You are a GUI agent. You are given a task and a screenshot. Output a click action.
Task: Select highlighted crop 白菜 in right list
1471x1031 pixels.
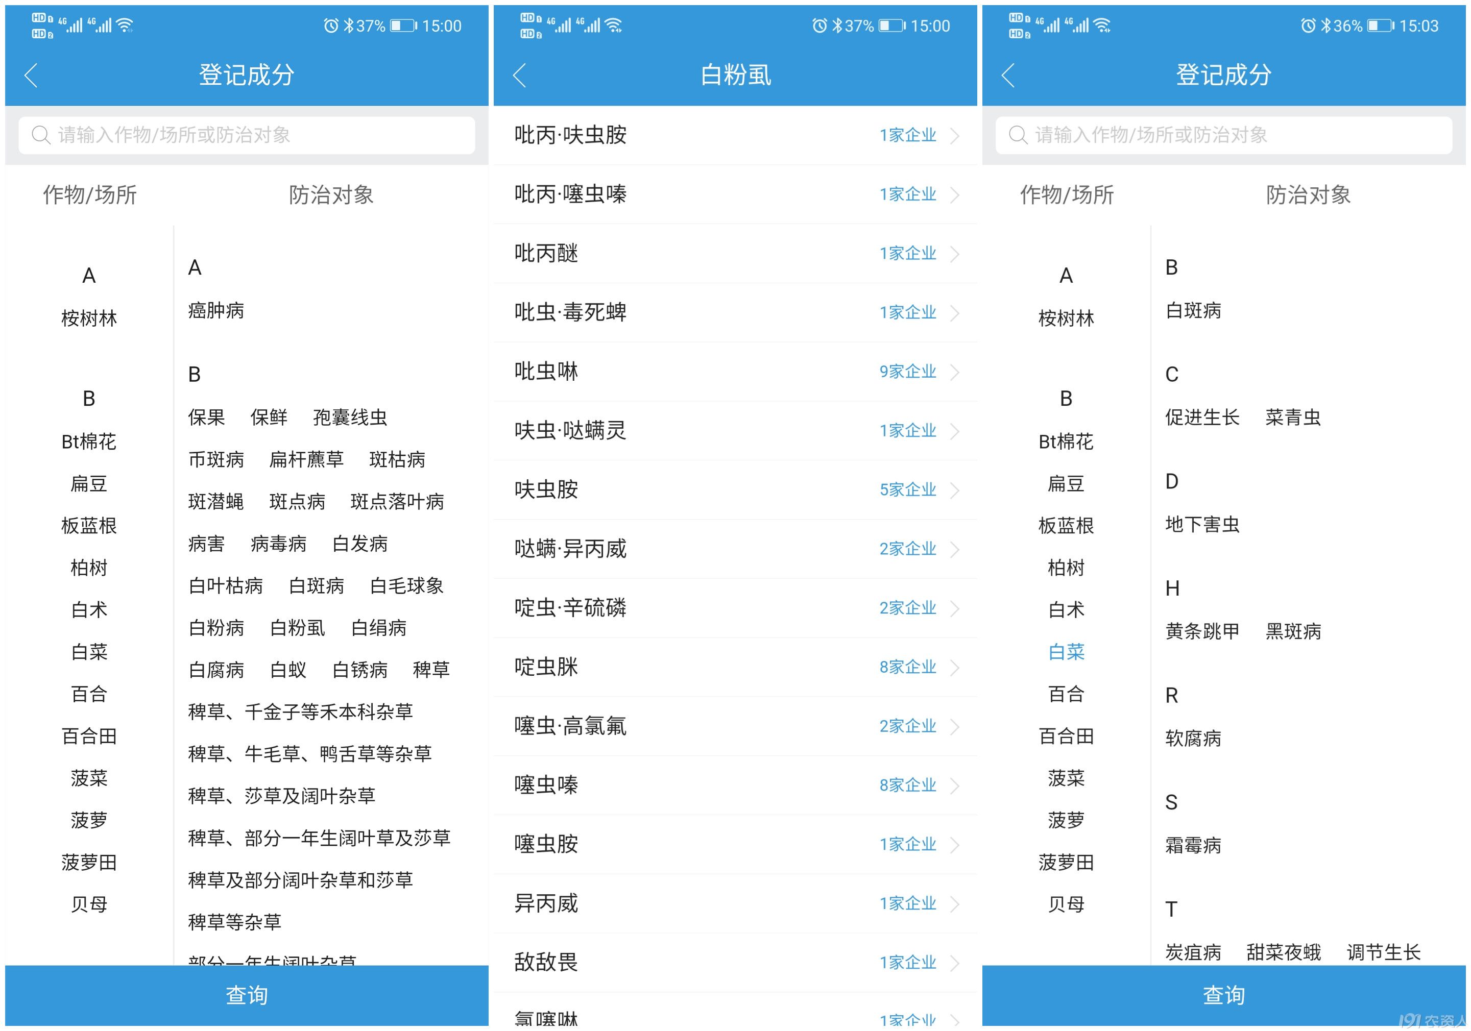point(1066,652)
